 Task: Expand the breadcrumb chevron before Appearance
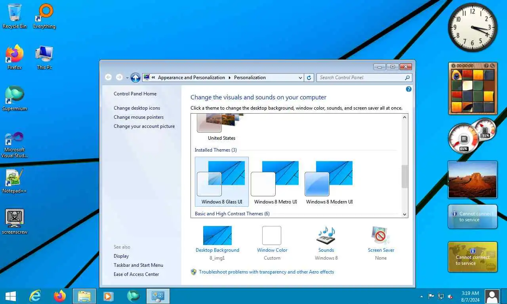tap(153, 78)
